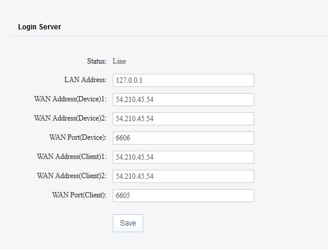Image resolution: width=328 pixels, height=249 pixels.
Task: Focus the LAN Address input field
Action: pos(183,80)
